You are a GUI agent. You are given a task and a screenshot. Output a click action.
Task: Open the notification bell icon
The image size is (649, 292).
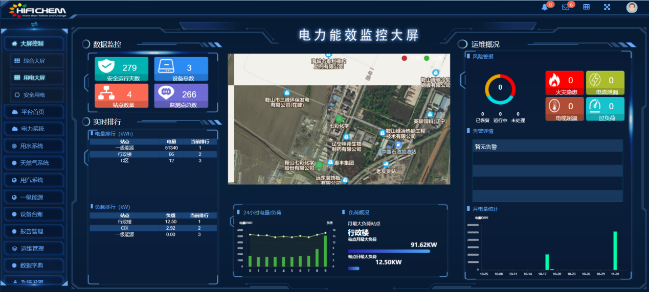click(544, 7)
